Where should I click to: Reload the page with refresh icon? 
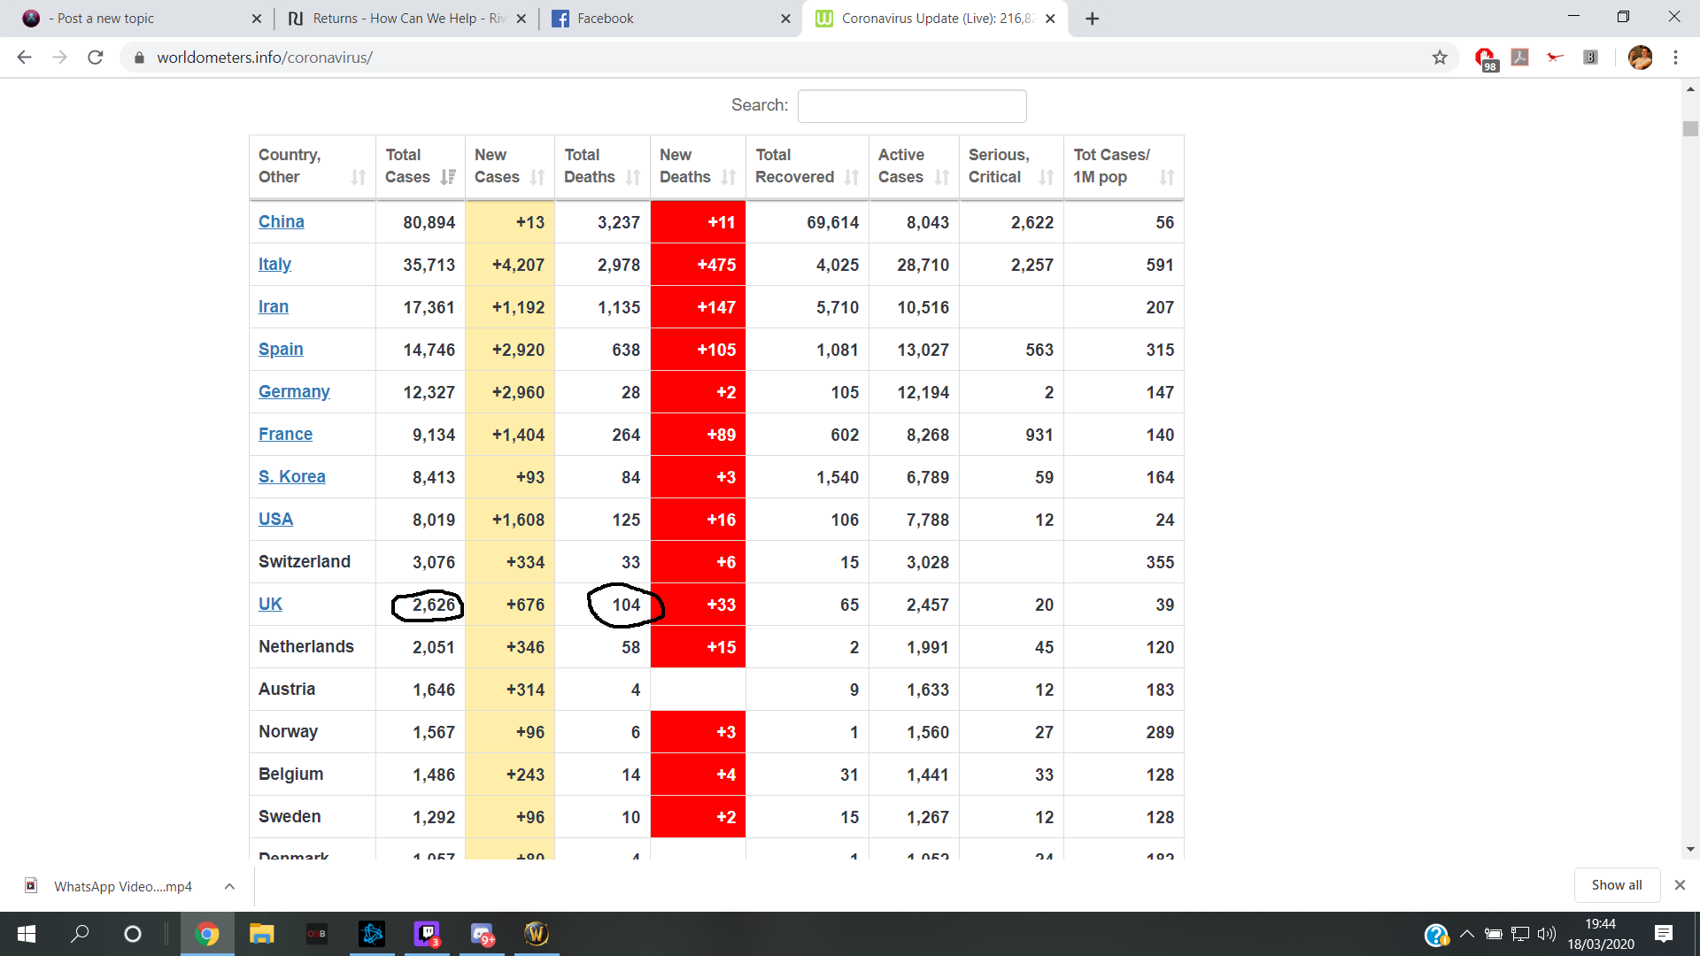96,58
